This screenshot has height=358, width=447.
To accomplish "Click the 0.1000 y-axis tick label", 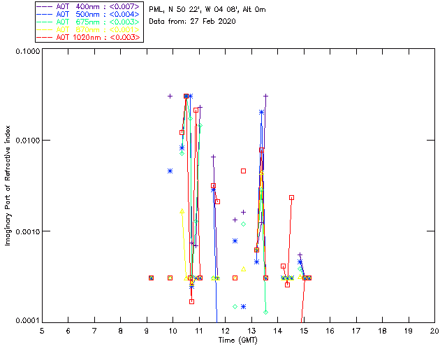I will tap(24, 52).
